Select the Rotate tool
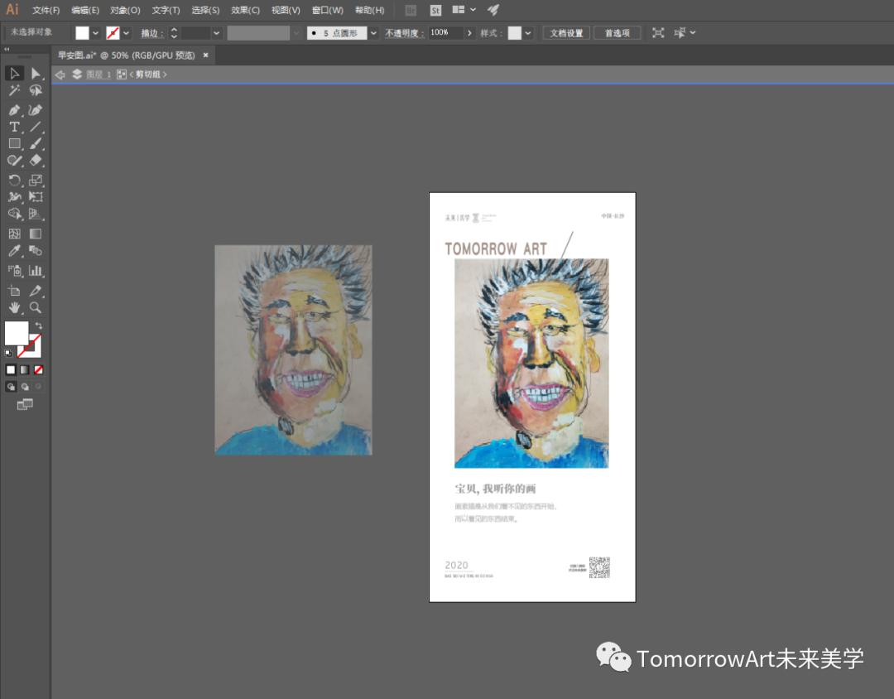 click(x=14, y=181)
